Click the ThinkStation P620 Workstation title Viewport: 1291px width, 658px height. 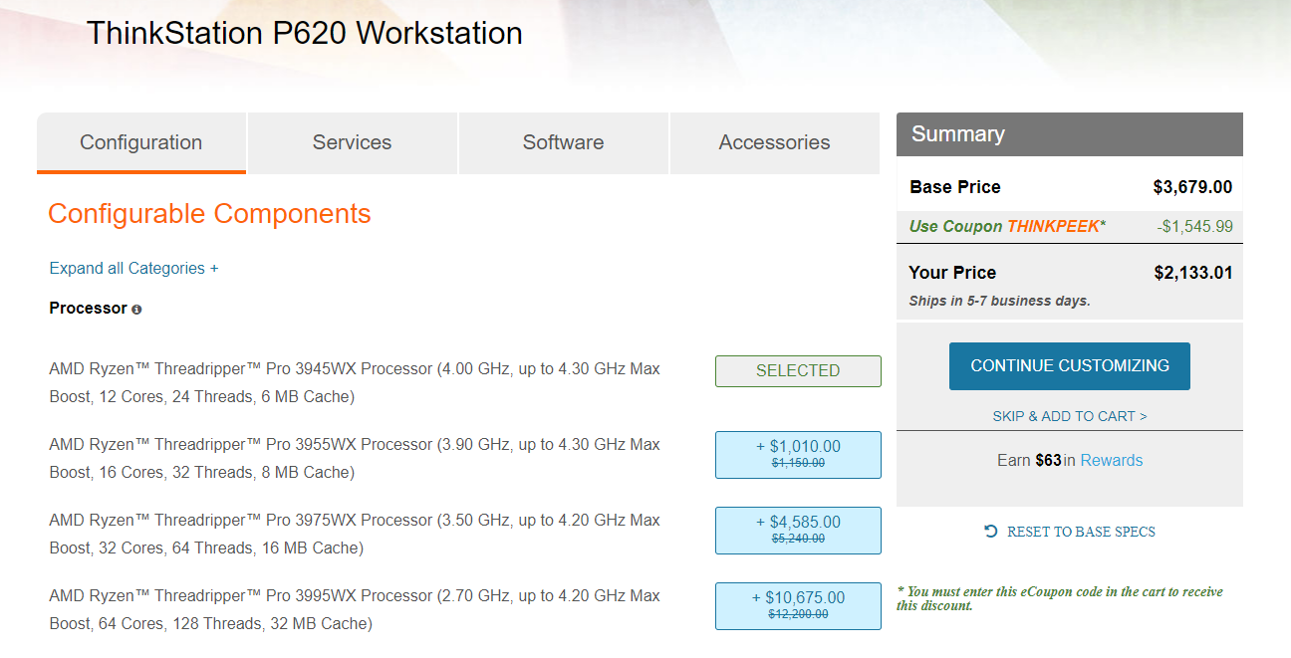click(x=305, y=33)
